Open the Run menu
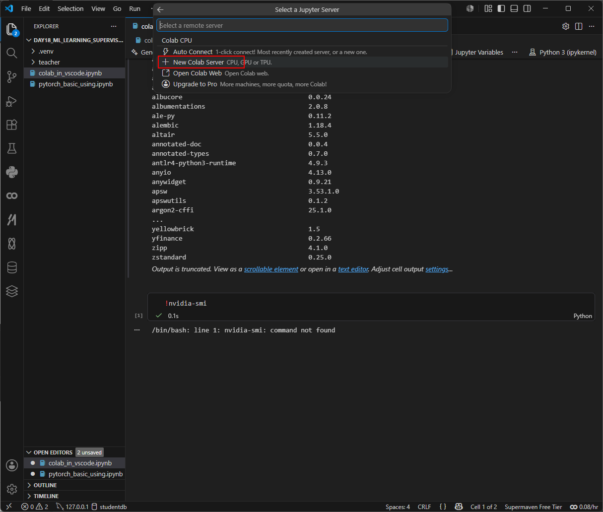This screenshot has height=512, width=603. coord(134,8)
